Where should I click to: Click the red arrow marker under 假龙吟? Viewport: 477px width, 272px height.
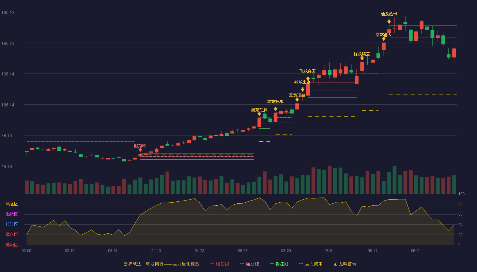tap(140, 150)
